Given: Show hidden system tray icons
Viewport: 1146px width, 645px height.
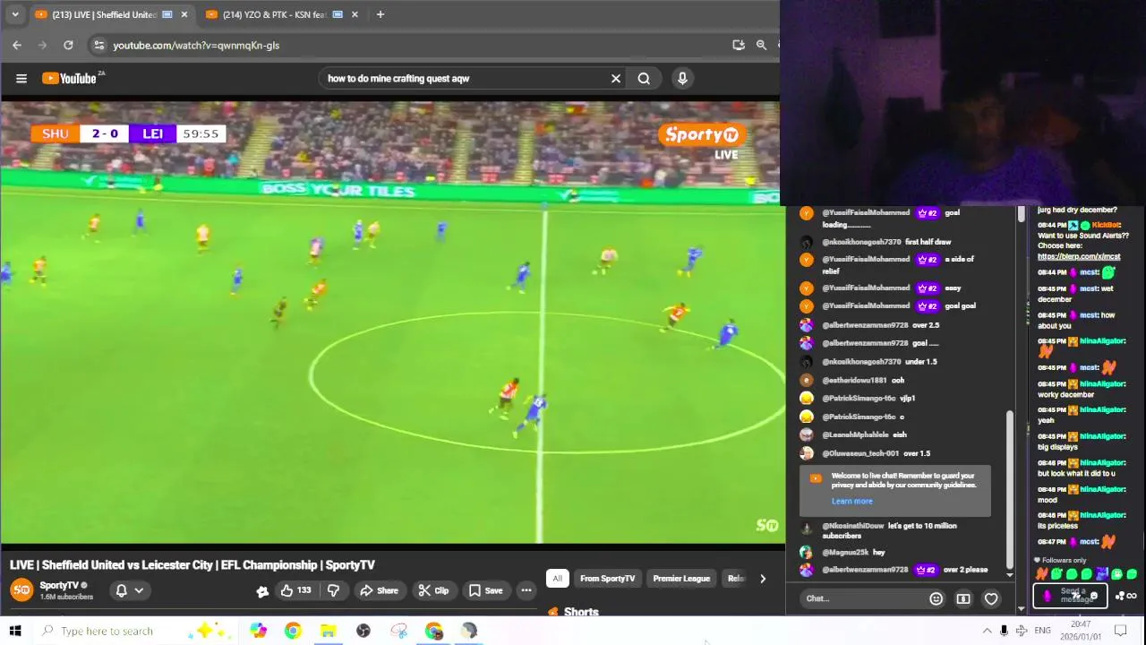Looking at the screenshot, I should click(x=987, y=631).
